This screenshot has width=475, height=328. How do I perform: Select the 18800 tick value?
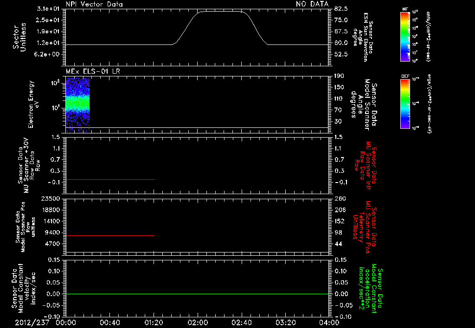(50, 210)
